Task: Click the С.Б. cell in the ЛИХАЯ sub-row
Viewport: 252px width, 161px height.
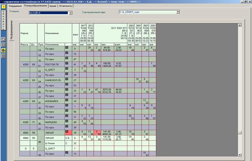Action: pos(68,138)
